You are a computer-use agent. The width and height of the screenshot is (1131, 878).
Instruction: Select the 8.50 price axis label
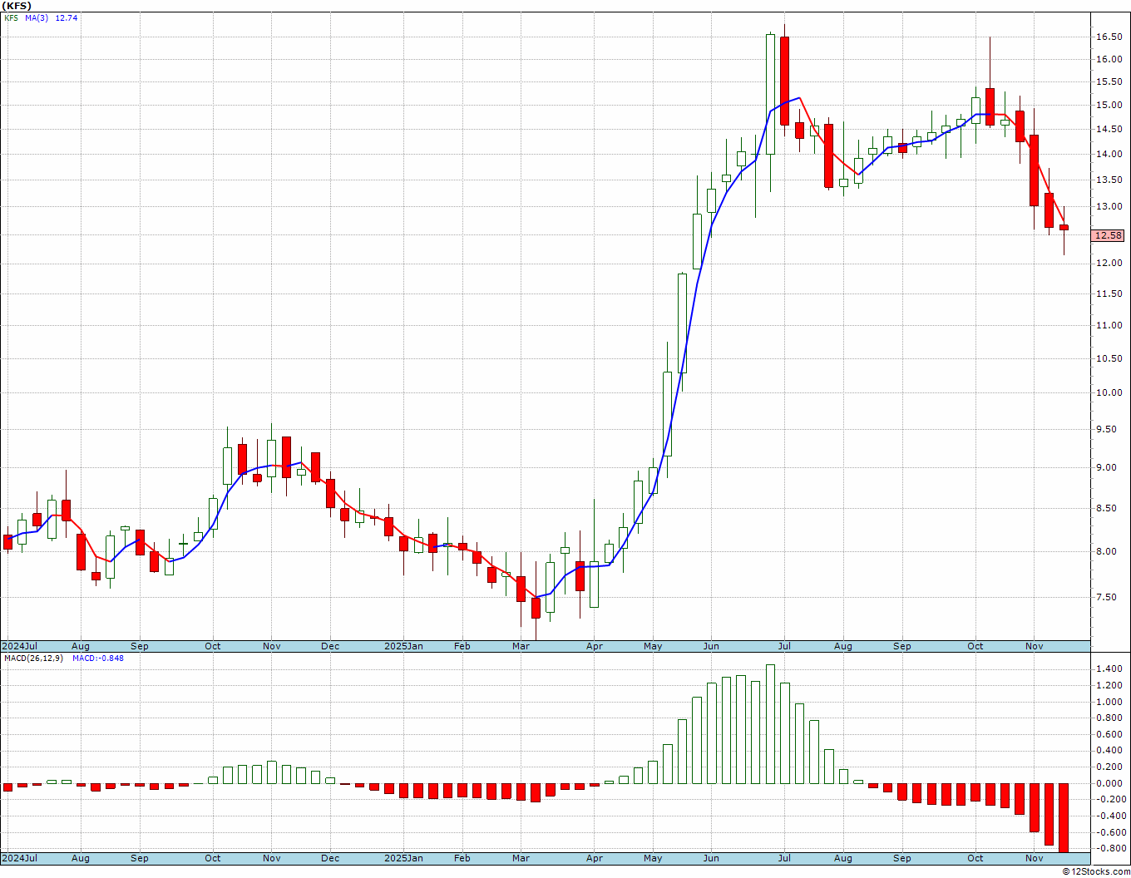1106,508
